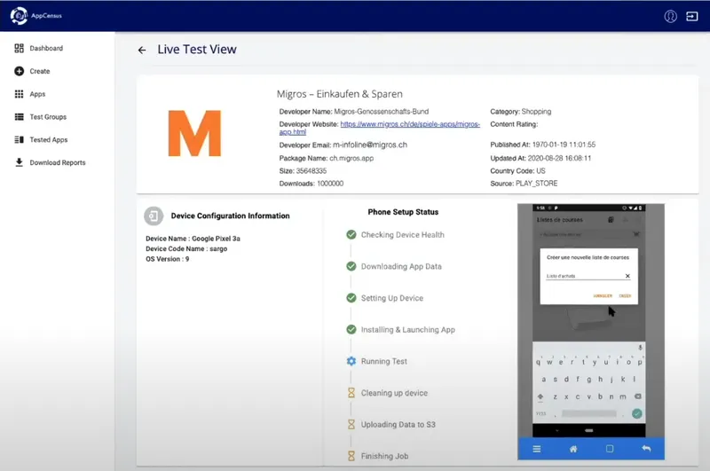Open Apps in the sidebar

coord(30,94)
